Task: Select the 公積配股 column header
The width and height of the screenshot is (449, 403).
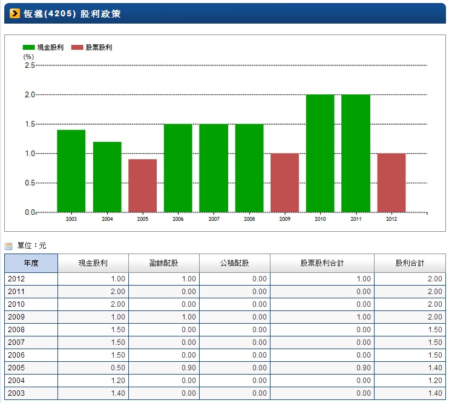Action: tap(235, 263)
